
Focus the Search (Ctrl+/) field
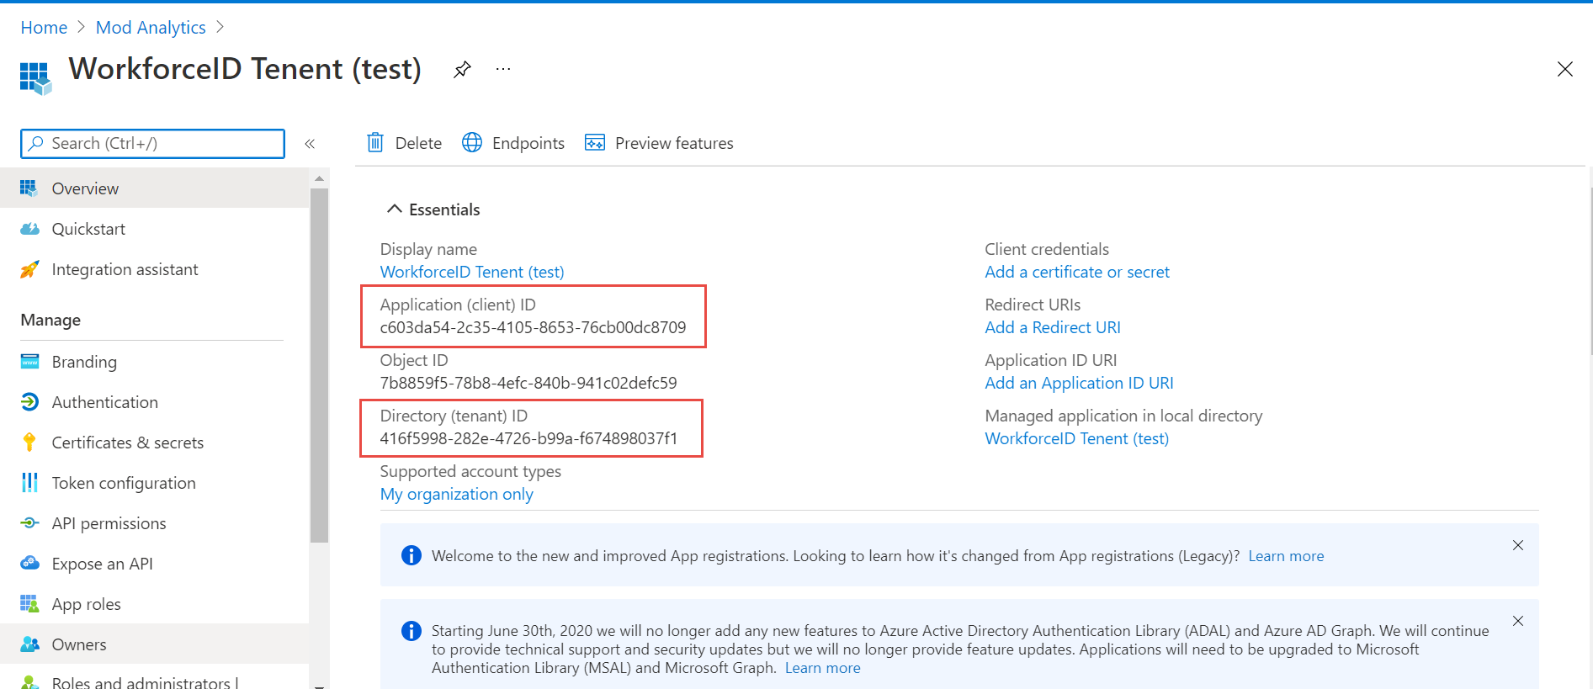[x=152, y=144]
